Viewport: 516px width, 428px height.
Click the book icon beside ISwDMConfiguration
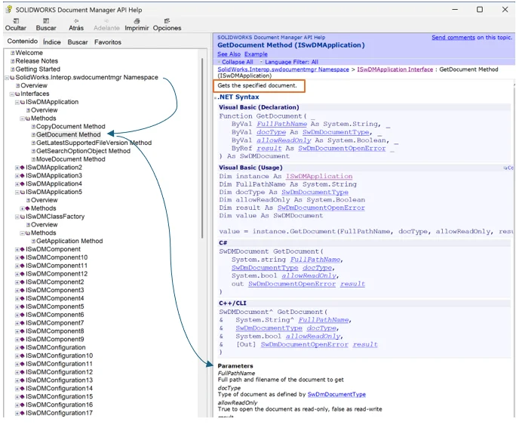click(23, 347)
